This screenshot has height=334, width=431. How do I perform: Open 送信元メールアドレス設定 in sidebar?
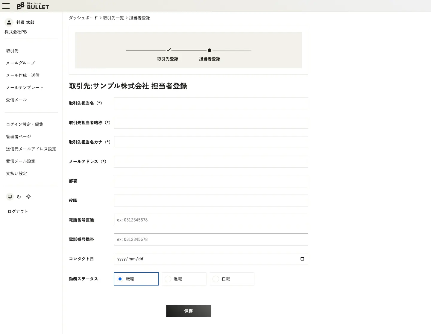click(x=31, y=149)
